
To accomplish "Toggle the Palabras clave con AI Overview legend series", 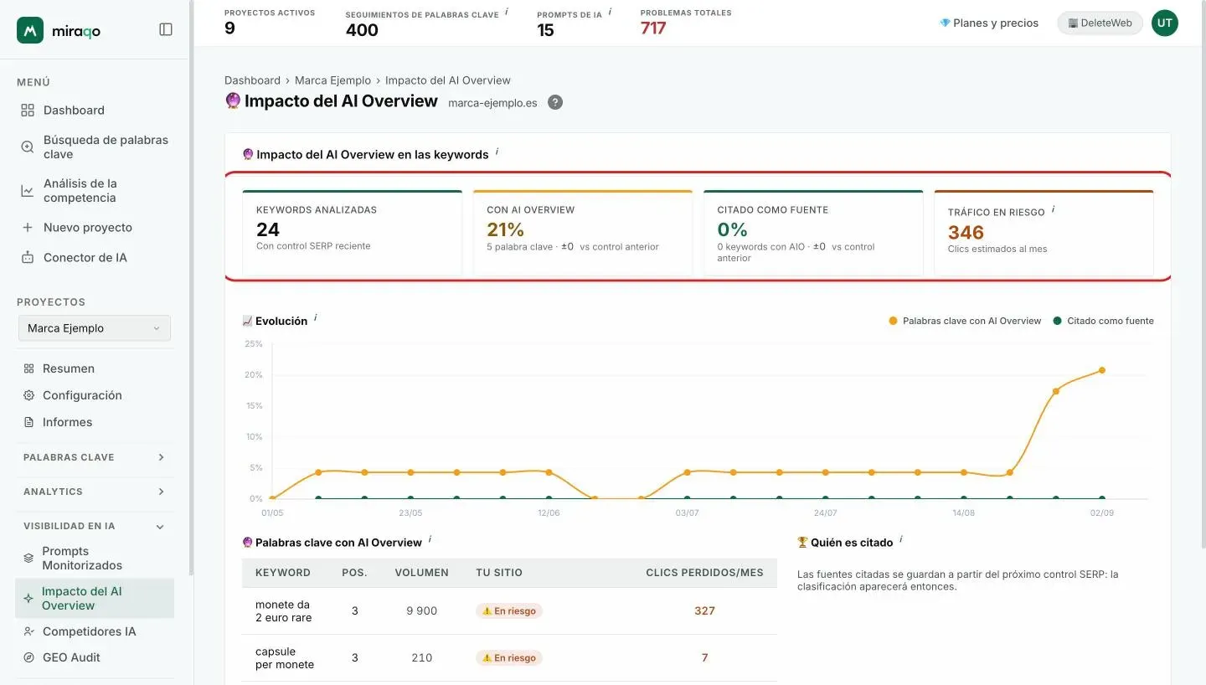I will click(x=965, y=321).
